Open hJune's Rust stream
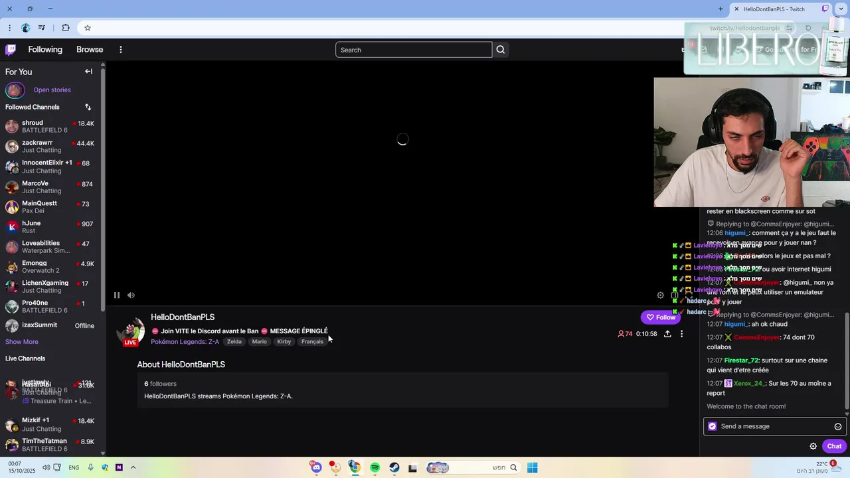Screen dimensions: 850x478 50,226
